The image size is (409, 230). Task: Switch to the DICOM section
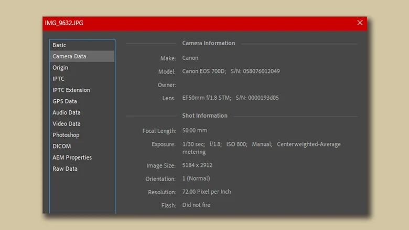point(61,147)
